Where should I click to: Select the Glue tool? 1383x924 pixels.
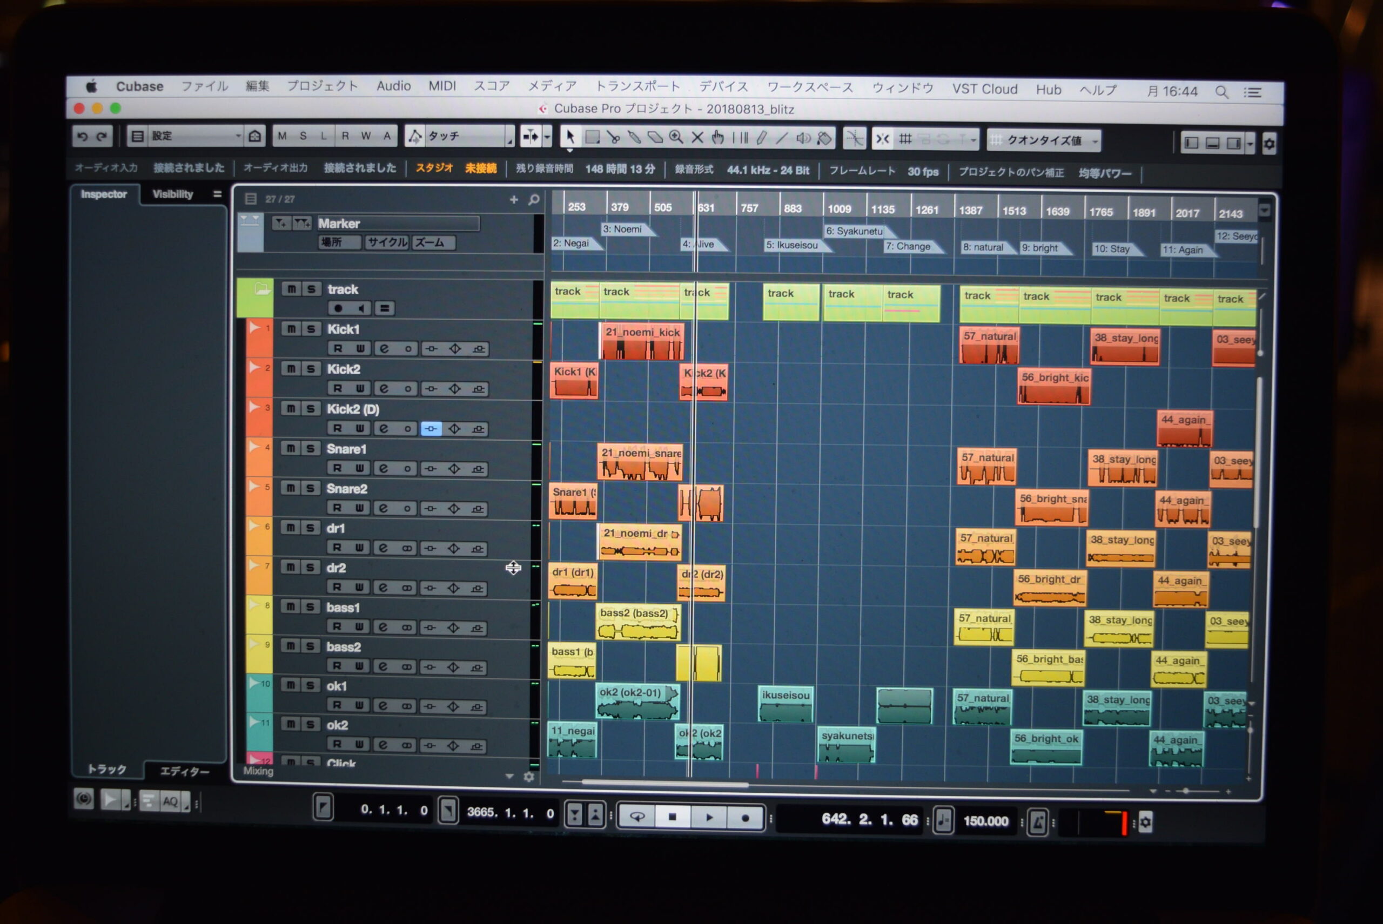pyautogui.click(x=634, y=137)
